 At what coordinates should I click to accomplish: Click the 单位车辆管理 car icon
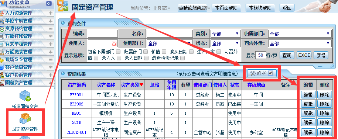tap(2, 21)
